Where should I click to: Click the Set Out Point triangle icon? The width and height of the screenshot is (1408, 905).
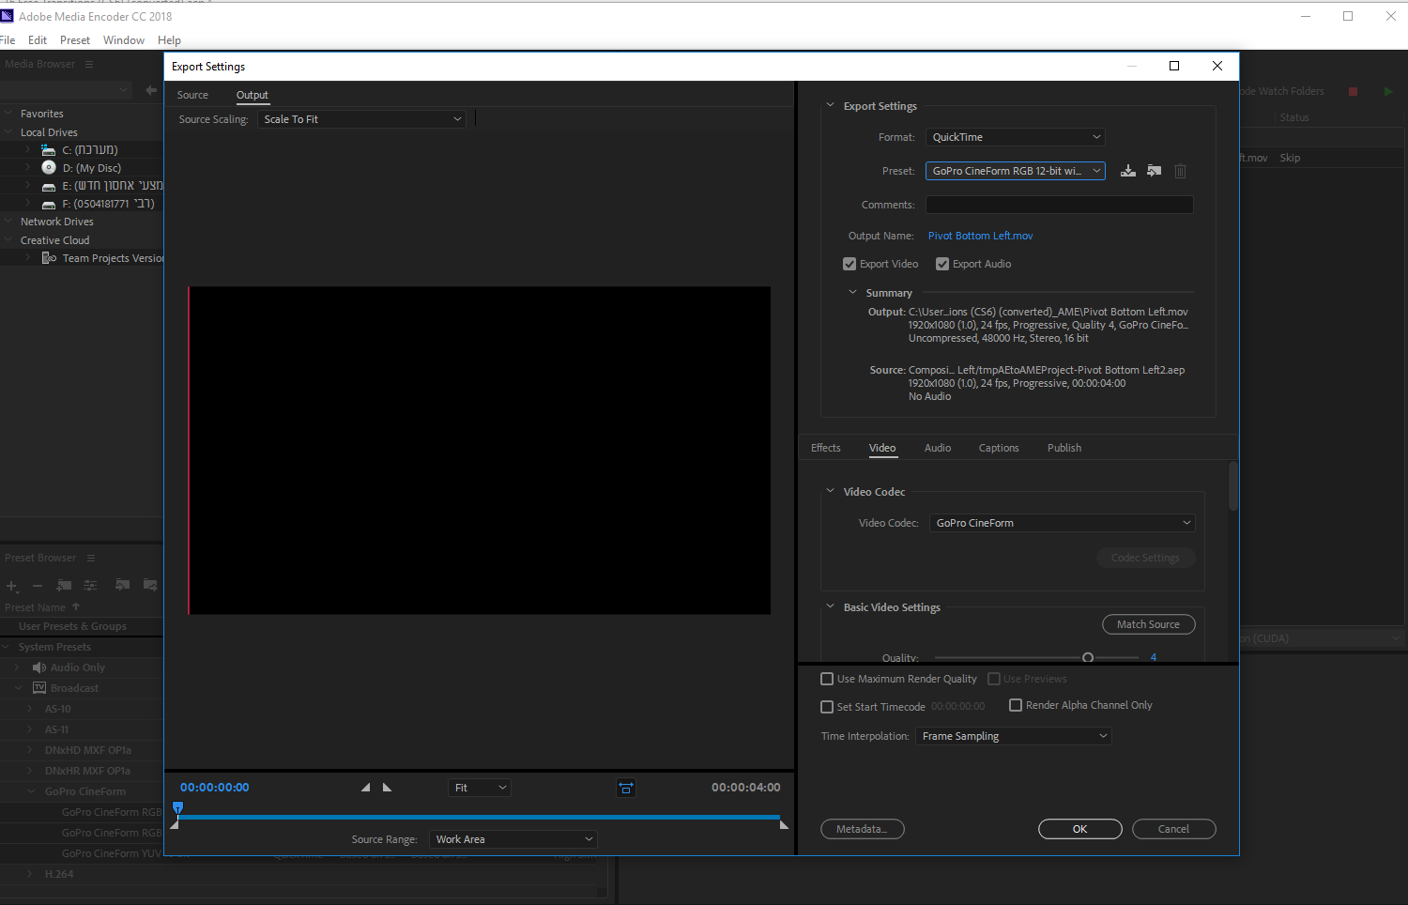pos(387,788)
